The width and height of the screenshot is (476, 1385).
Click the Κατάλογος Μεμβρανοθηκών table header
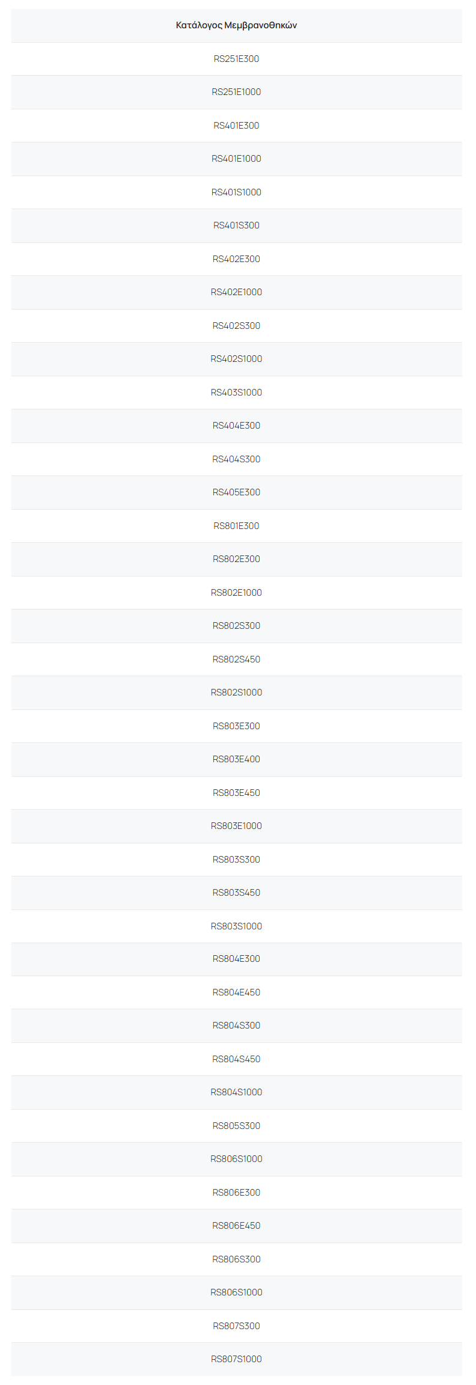(x=236, y=25)
